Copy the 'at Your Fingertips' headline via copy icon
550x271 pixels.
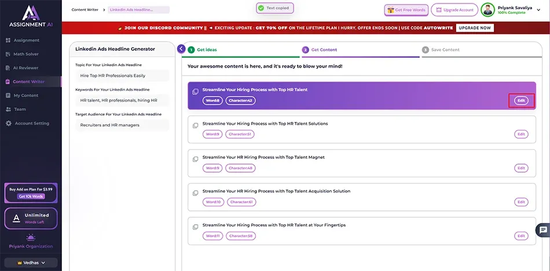[x=196, y=227]
